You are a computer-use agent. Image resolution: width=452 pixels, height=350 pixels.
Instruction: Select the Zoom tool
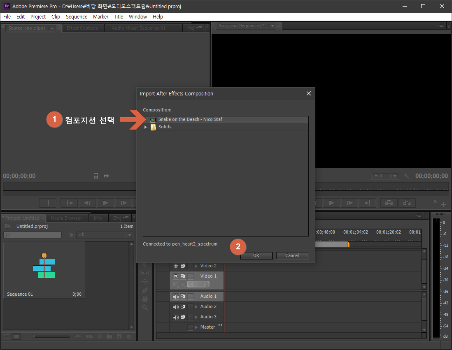click(x=145, y=308)
